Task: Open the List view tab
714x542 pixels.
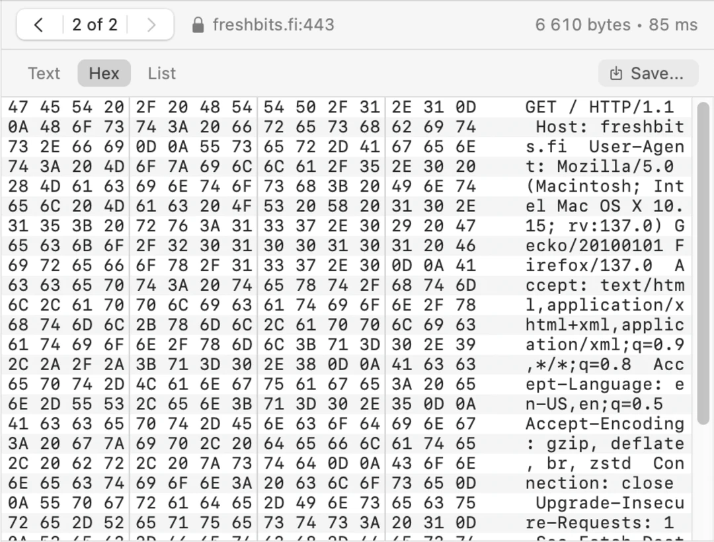Action: click(x=162, y=73)
